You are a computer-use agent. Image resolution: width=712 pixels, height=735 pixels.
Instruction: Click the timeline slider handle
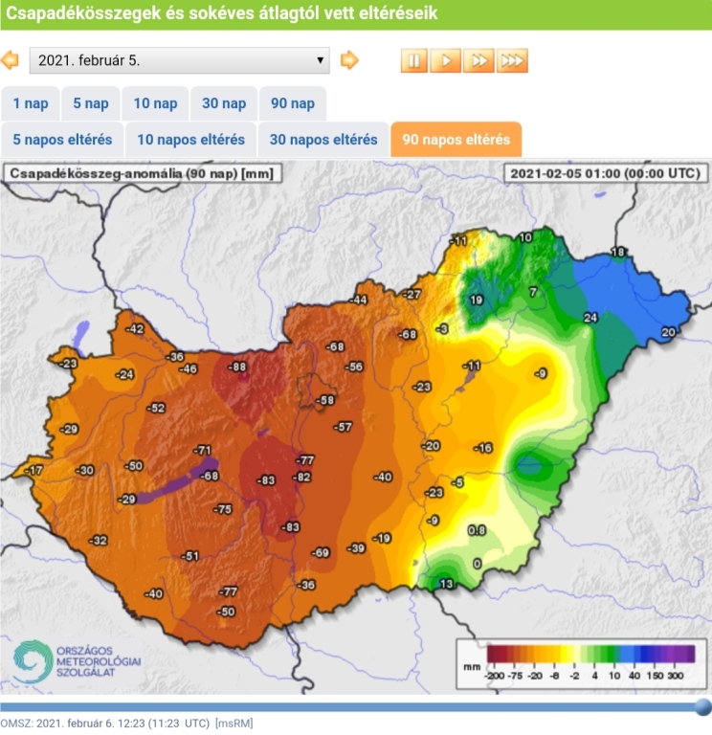tap(702, 706)
